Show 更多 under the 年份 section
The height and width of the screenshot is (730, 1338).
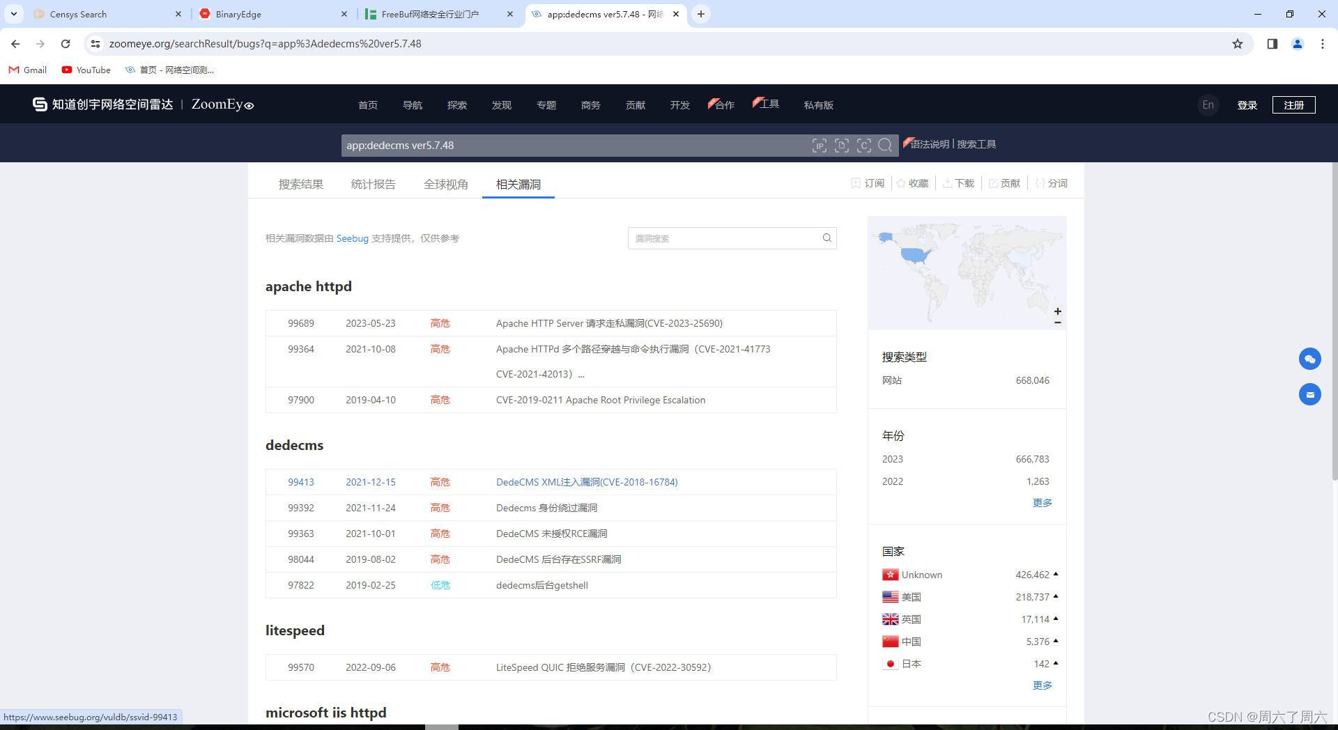coord(1043,503)
